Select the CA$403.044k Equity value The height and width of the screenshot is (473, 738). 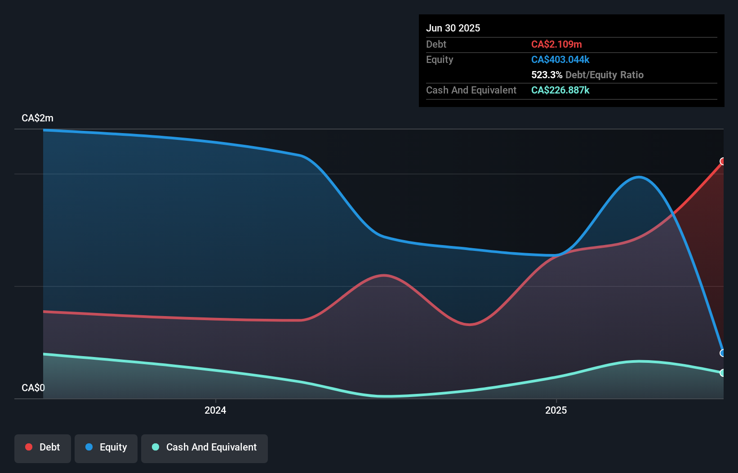[x=560, y=59]
